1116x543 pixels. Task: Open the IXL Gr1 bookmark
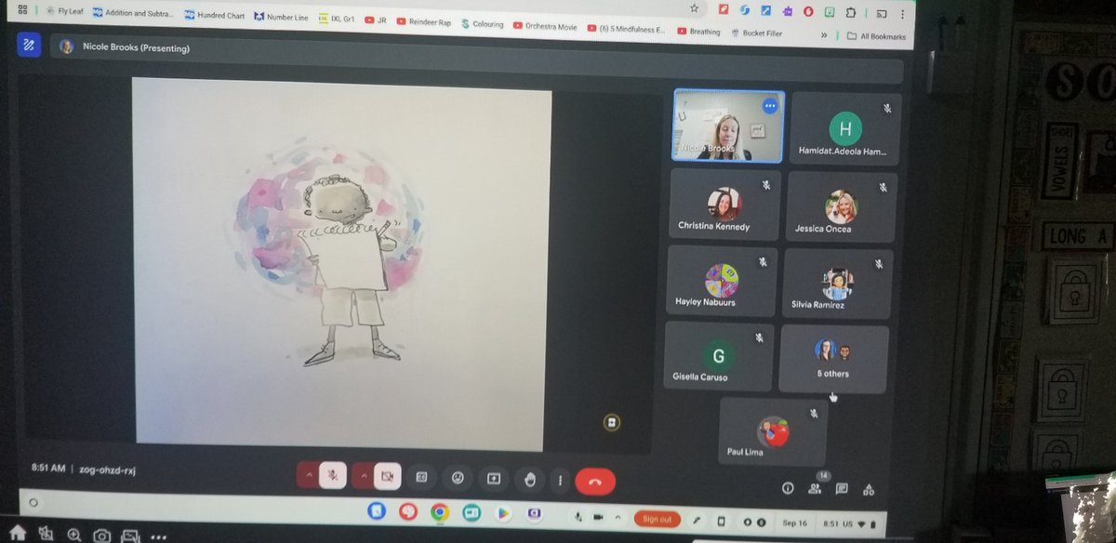pos(336,19)
